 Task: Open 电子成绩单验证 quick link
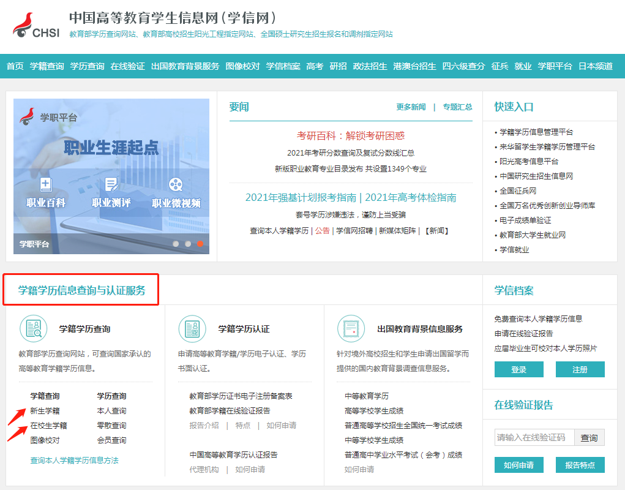[x=525, y=221]
